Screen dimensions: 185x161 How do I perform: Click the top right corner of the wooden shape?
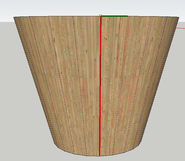(x=178, y=17)
